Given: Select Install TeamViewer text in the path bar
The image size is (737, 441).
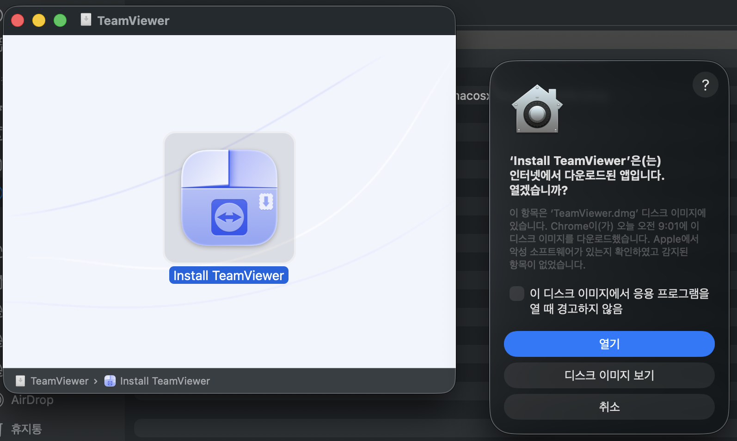Looking at the screenshot, I should (165, 381).
